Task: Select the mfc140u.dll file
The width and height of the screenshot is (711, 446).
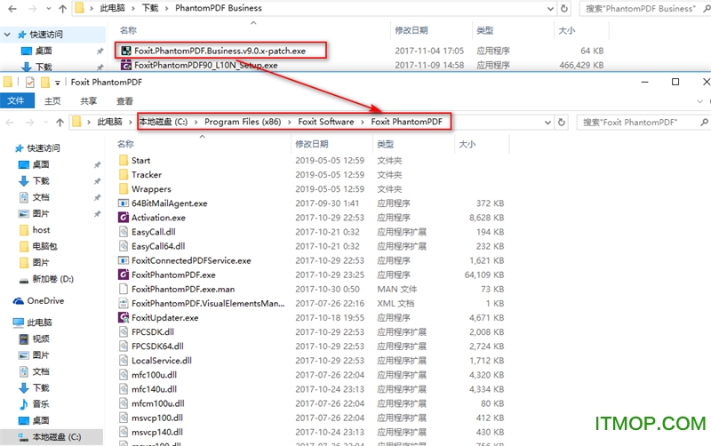Action: (x=154, y=389)
